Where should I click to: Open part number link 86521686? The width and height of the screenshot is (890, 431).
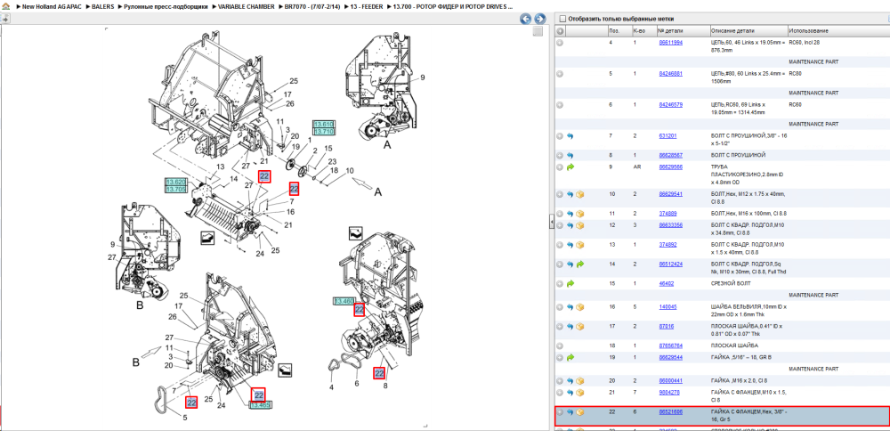pos(670,412)
